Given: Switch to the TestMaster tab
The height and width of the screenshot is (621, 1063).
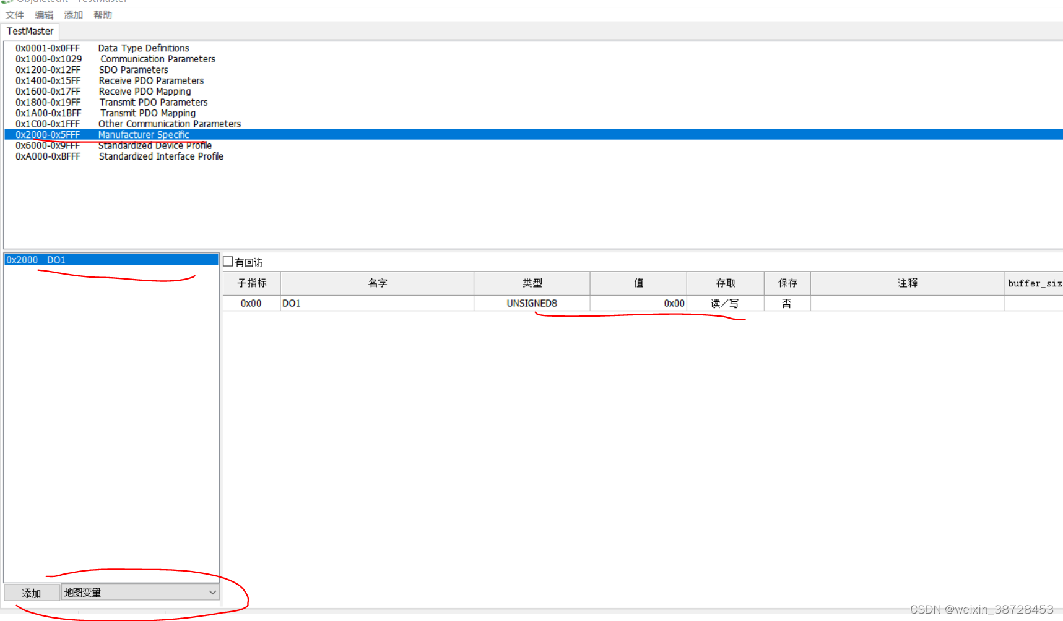Looking at the screenshot, I should tap(30, 31).
